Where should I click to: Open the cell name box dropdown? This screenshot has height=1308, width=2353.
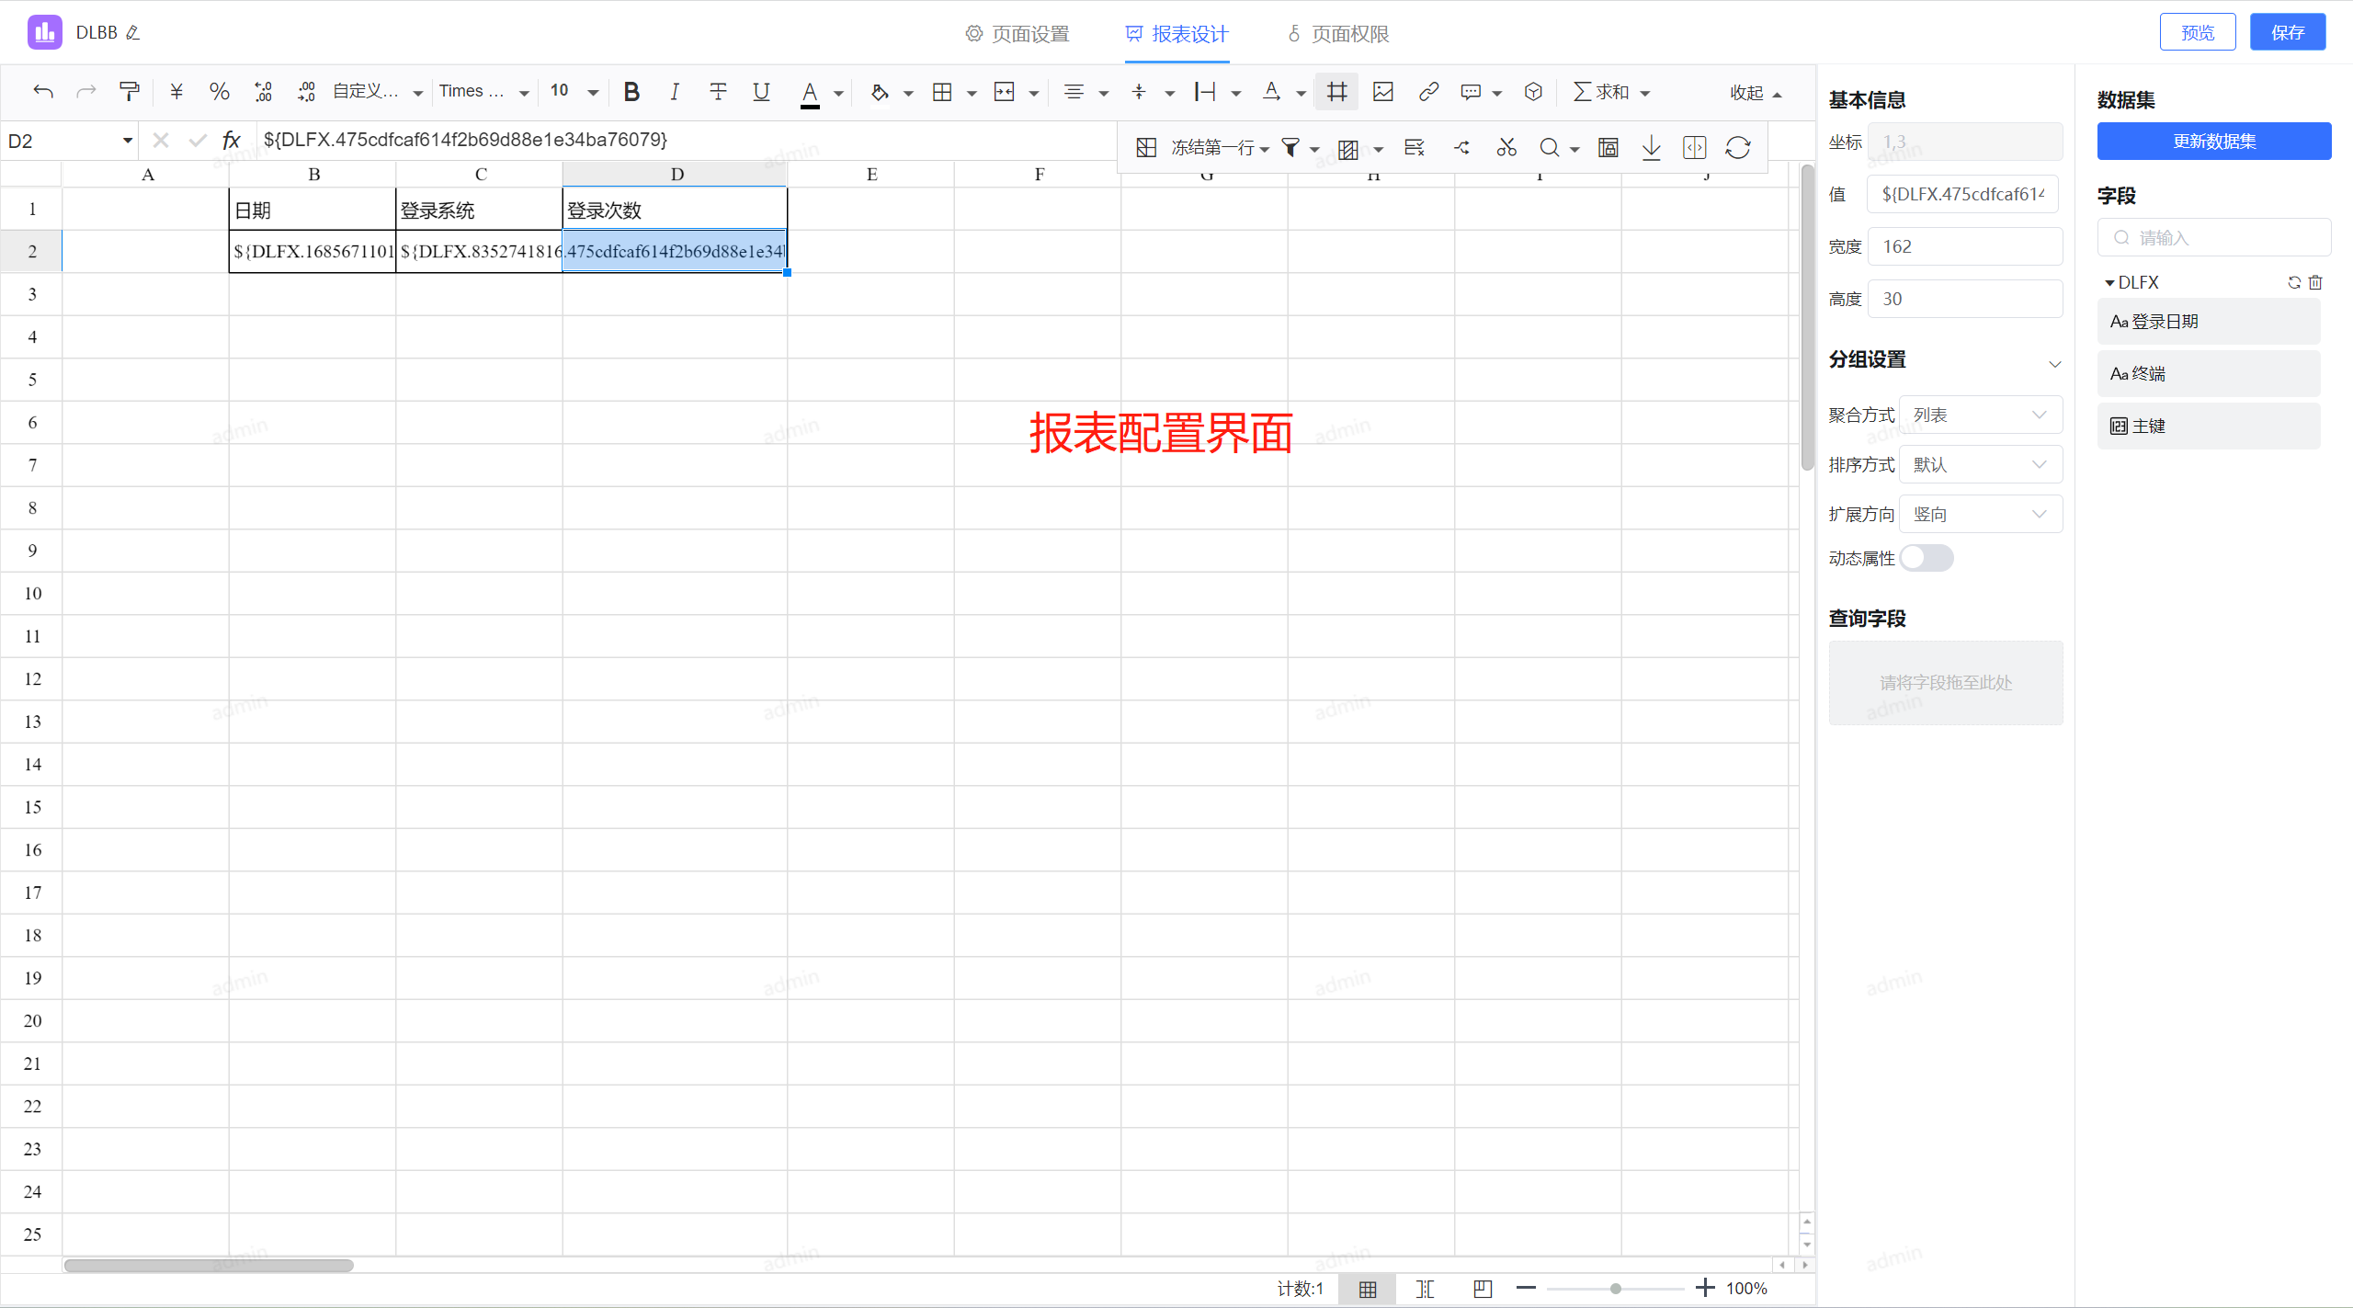128,141
